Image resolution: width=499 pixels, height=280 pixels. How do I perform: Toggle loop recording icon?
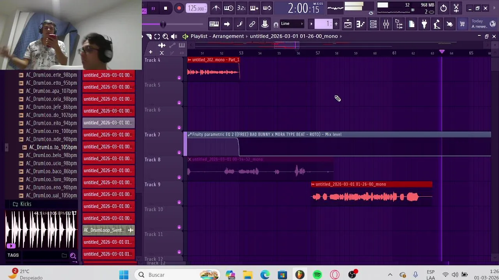coord(267,8)
